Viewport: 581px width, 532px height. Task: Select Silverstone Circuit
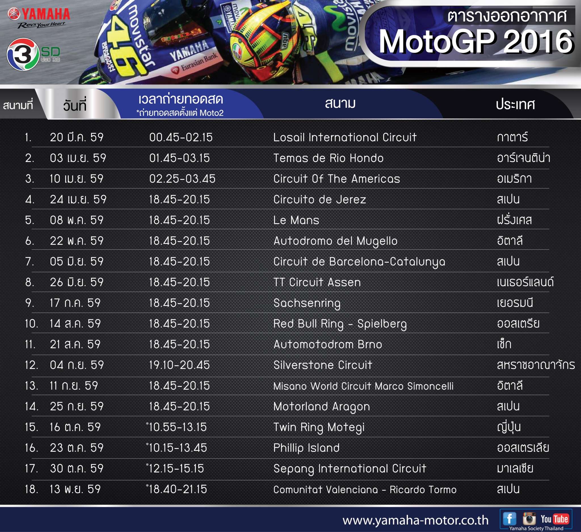(x=323, y=365)
